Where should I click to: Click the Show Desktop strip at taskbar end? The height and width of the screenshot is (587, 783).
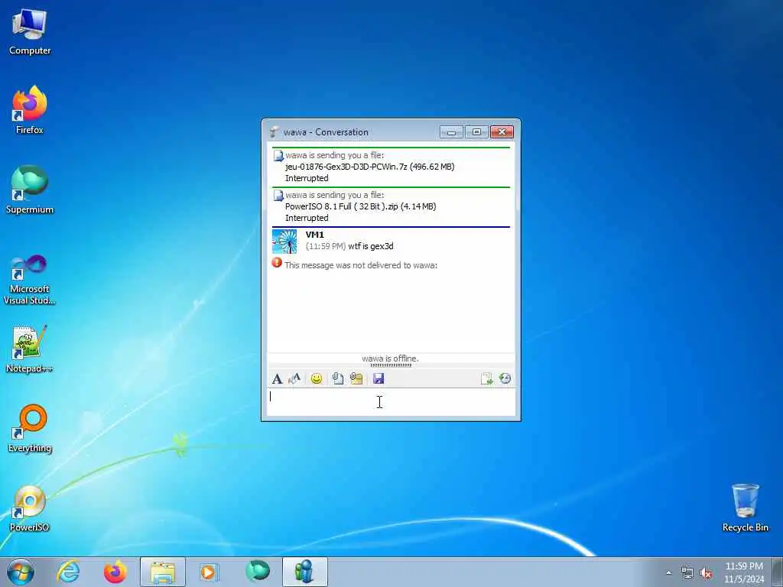(778, 572)
